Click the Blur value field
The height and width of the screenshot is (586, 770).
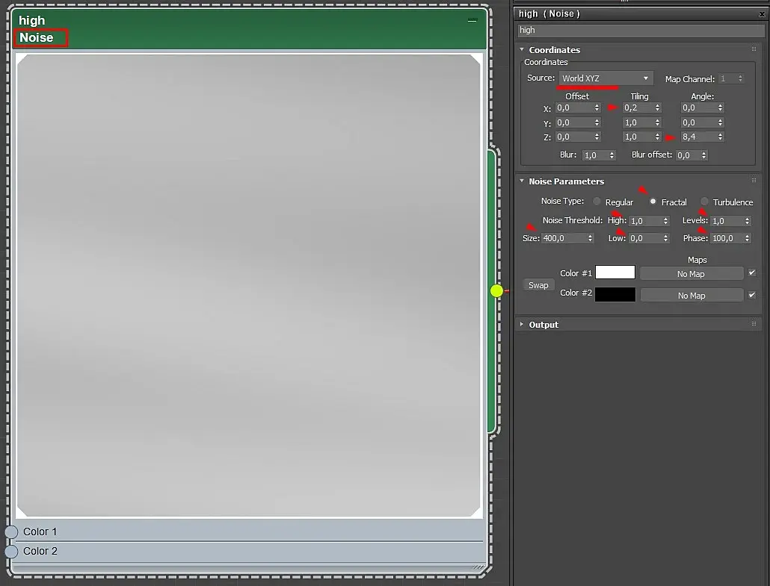point(595,155)
